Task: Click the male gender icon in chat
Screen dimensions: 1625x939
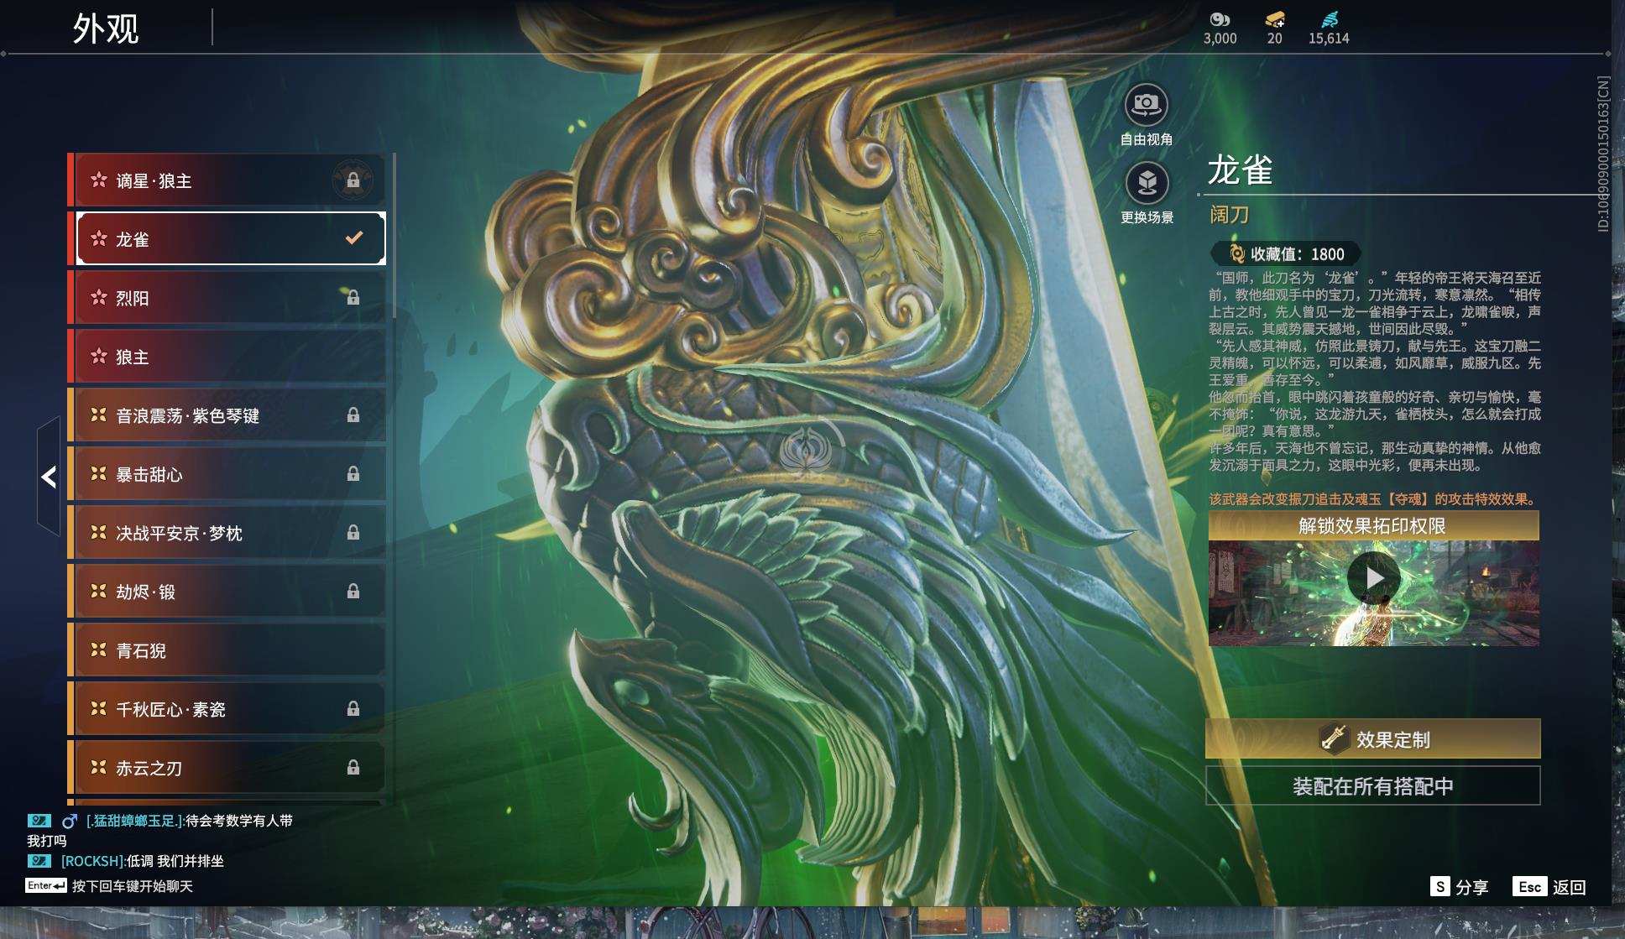Action: click(x=70, y=821)
